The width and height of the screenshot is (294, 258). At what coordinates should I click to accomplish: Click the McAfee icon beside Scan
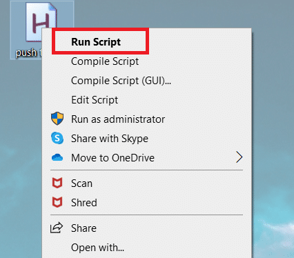(57, 183)
